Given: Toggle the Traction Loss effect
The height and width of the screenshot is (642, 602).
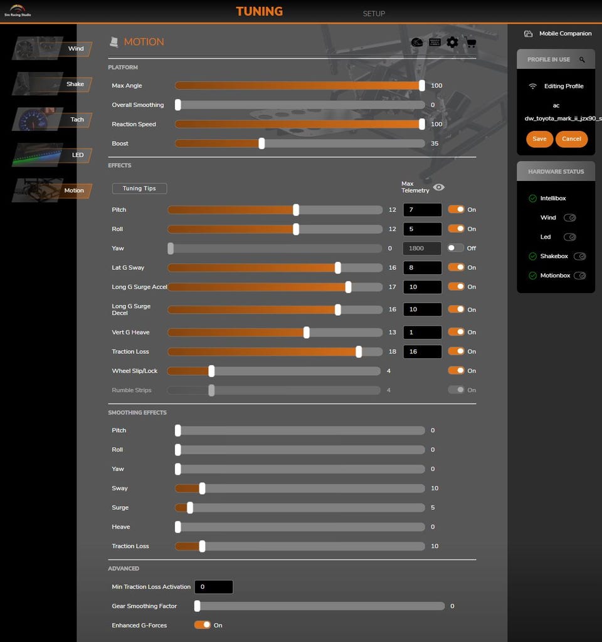Looking at the screenshot, I should (456, 351).
